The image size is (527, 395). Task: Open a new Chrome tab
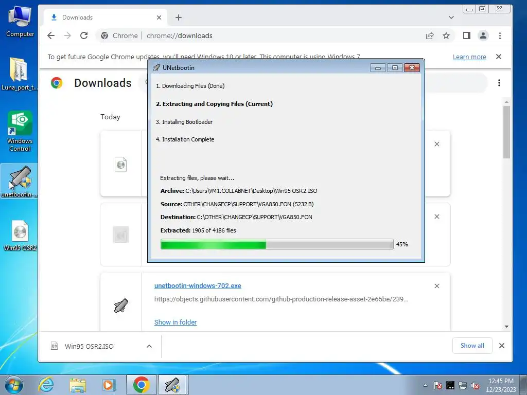179,17
